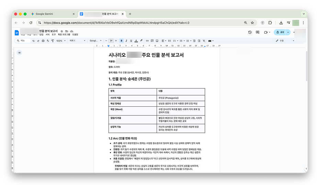317x185 pixels.
Task: Edit the font size field 24
Action: (111, 41)
